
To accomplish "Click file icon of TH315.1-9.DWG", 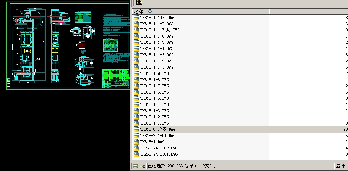I will (x=137, y=73).
